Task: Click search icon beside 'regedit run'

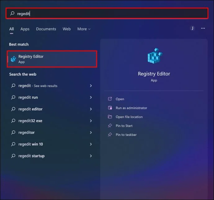Action: (13, 97)
